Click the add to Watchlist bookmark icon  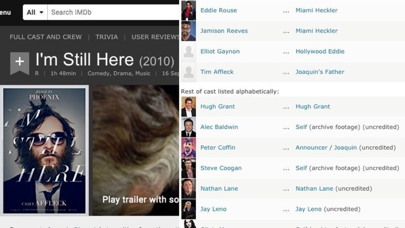click(x=19, y=62)
